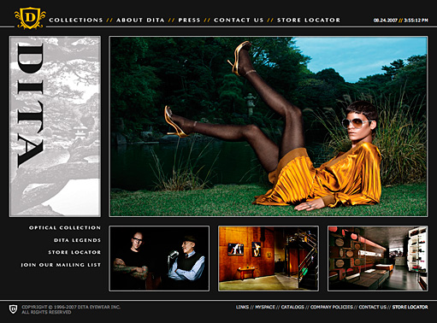The image size is (437, 323).
Task: Visit the Dita Legends link
Action: pos(78,240)
